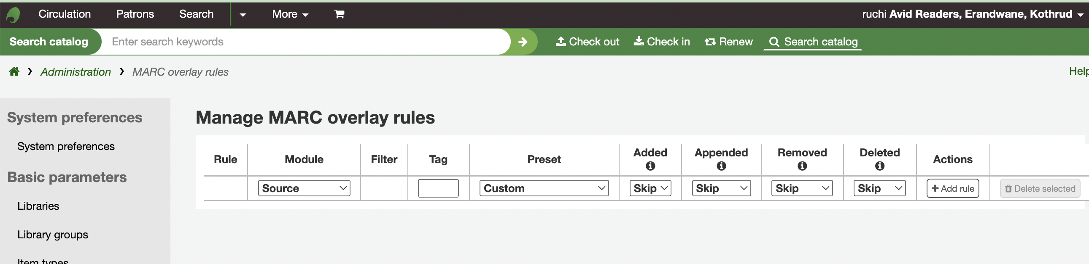The width and height of the screenshot is (1089, 264).
Task: Click the Koha leaf logo icon
Action: [x=13, y=15]
